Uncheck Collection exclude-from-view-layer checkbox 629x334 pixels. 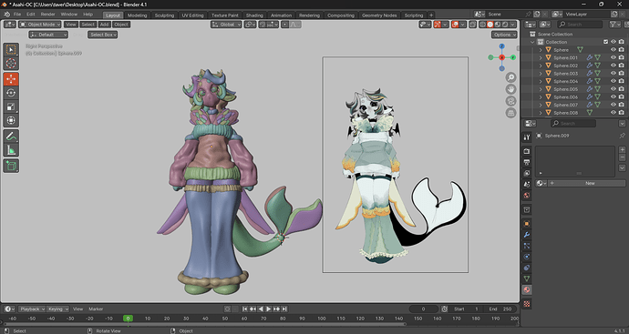[x=605, y=42]
